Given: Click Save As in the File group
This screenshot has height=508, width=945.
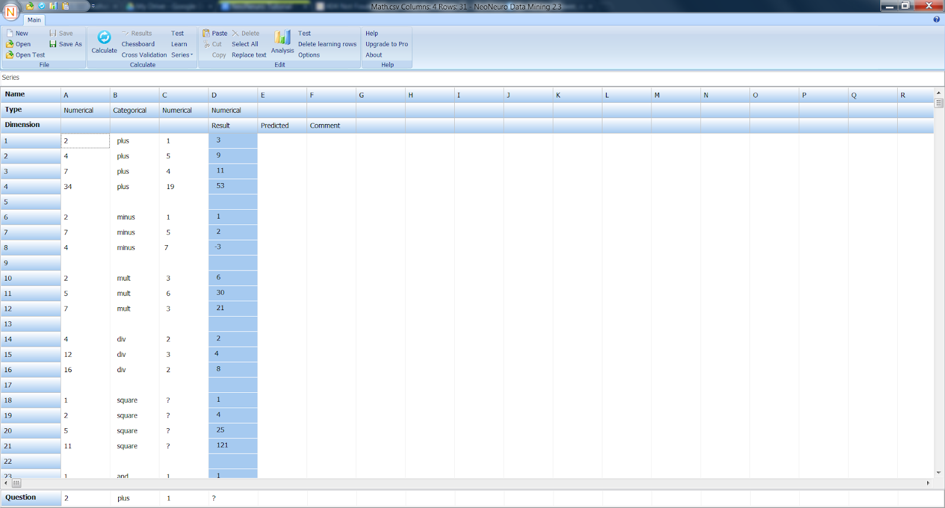Looking at the screenshot, I should (66, 44).
